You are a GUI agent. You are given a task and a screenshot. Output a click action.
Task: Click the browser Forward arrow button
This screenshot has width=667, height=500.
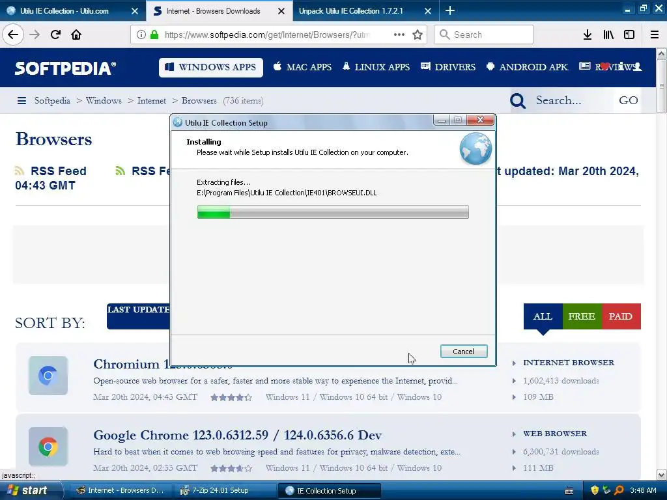coord(35,35)
